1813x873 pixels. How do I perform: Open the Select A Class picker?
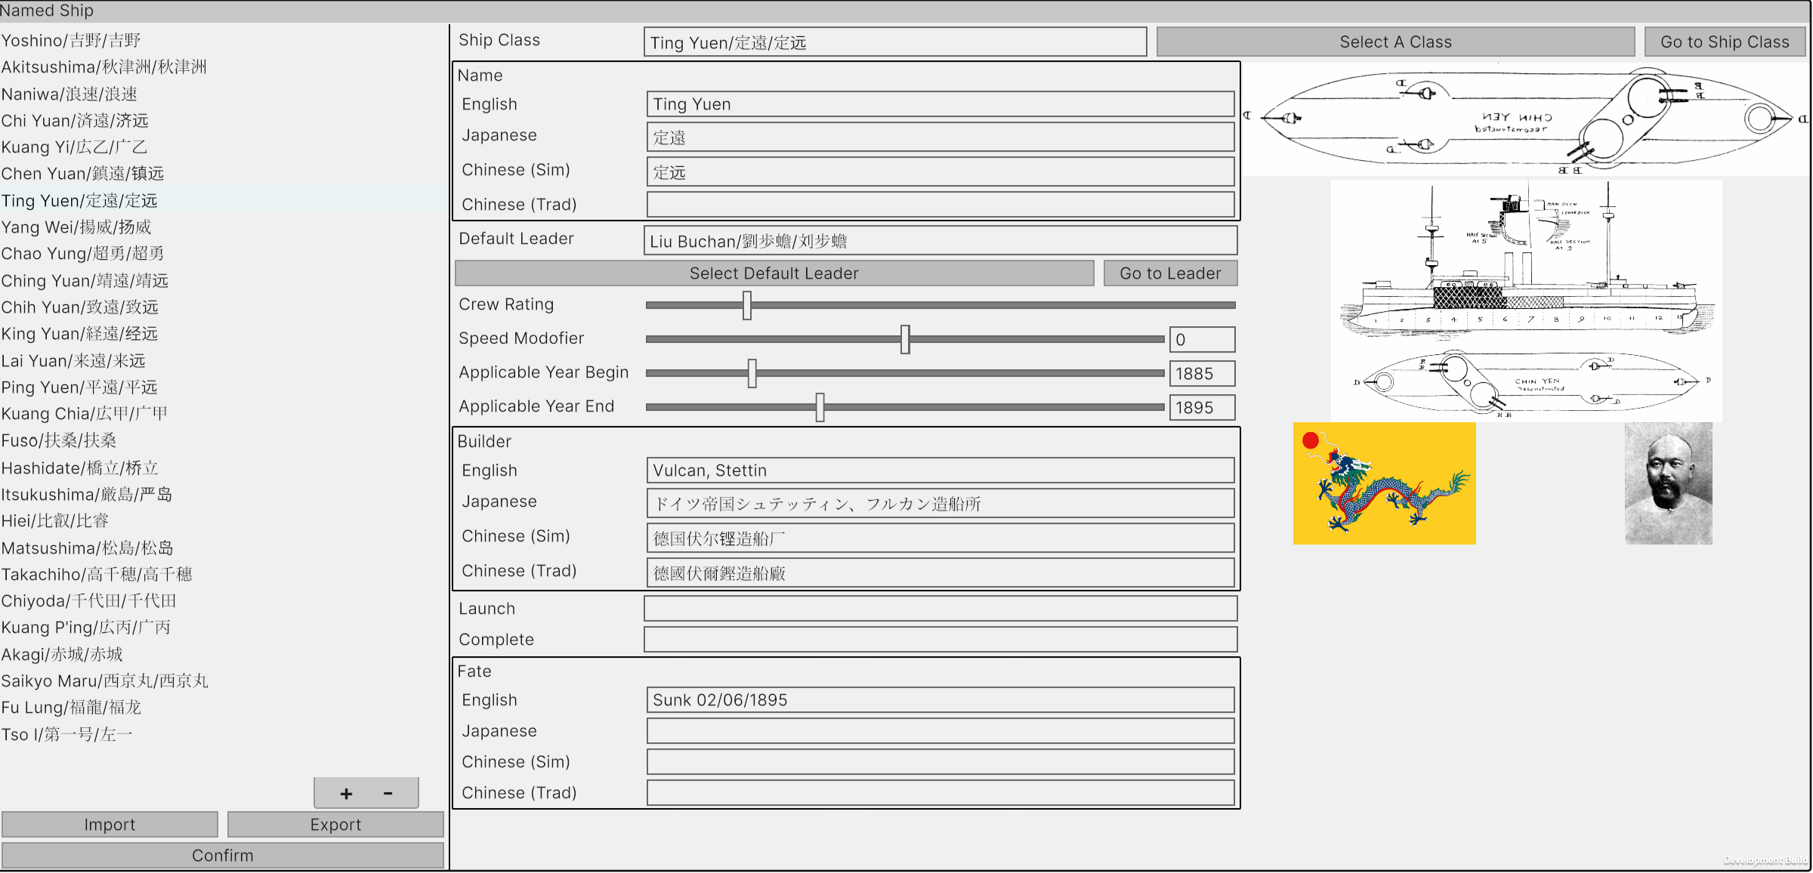1394,42
